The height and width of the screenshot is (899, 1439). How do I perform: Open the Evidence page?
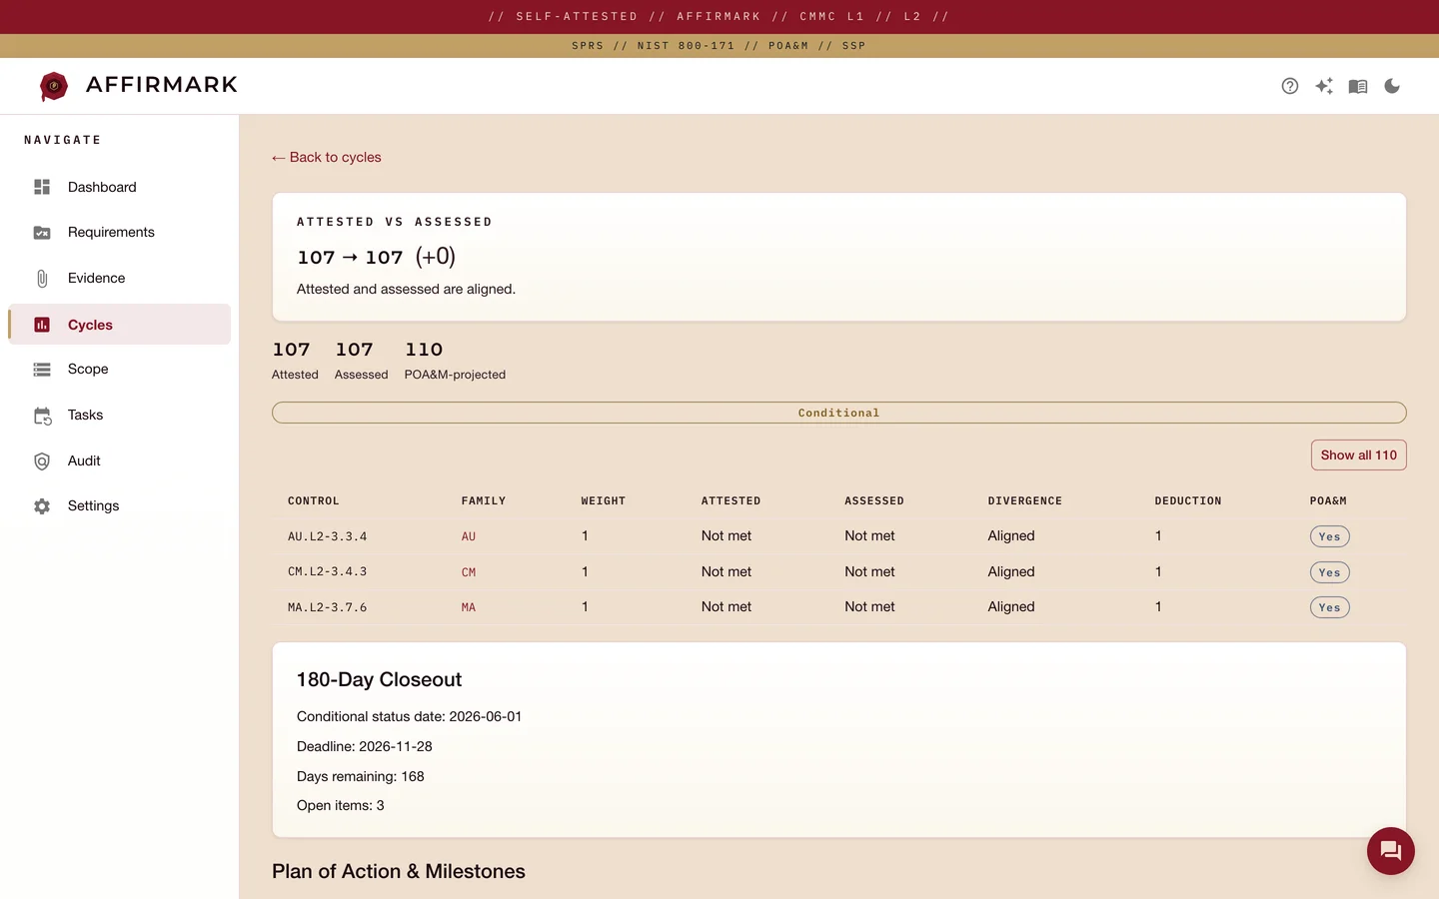point(119,279)
